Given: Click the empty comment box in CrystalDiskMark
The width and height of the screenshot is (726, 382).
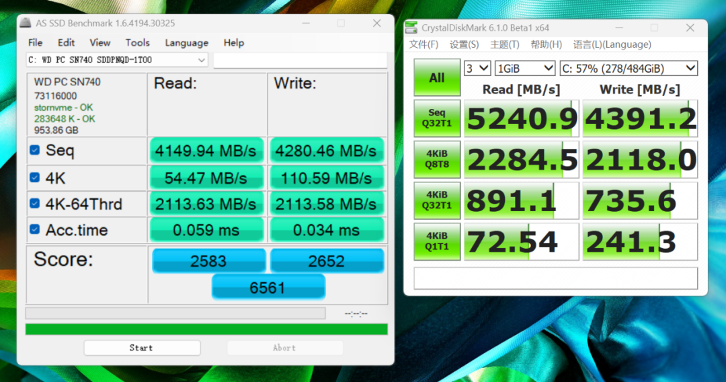Looking at the screenshot, I should (556, 278).
